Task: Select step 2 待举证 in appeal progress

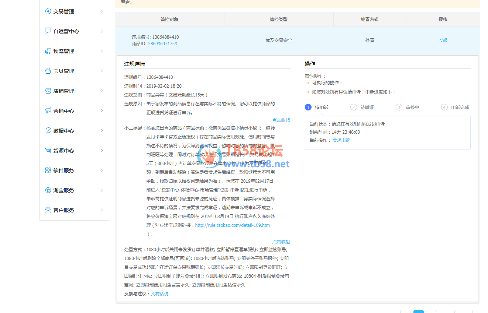Action: 362,108
